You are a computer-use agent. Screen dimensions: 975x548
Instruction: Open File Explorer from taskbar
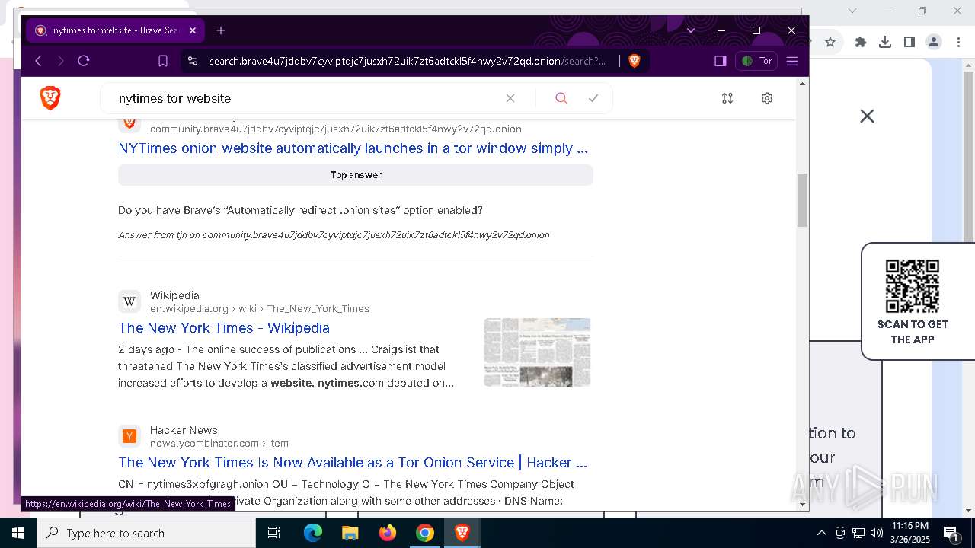(x=350, y=533)
